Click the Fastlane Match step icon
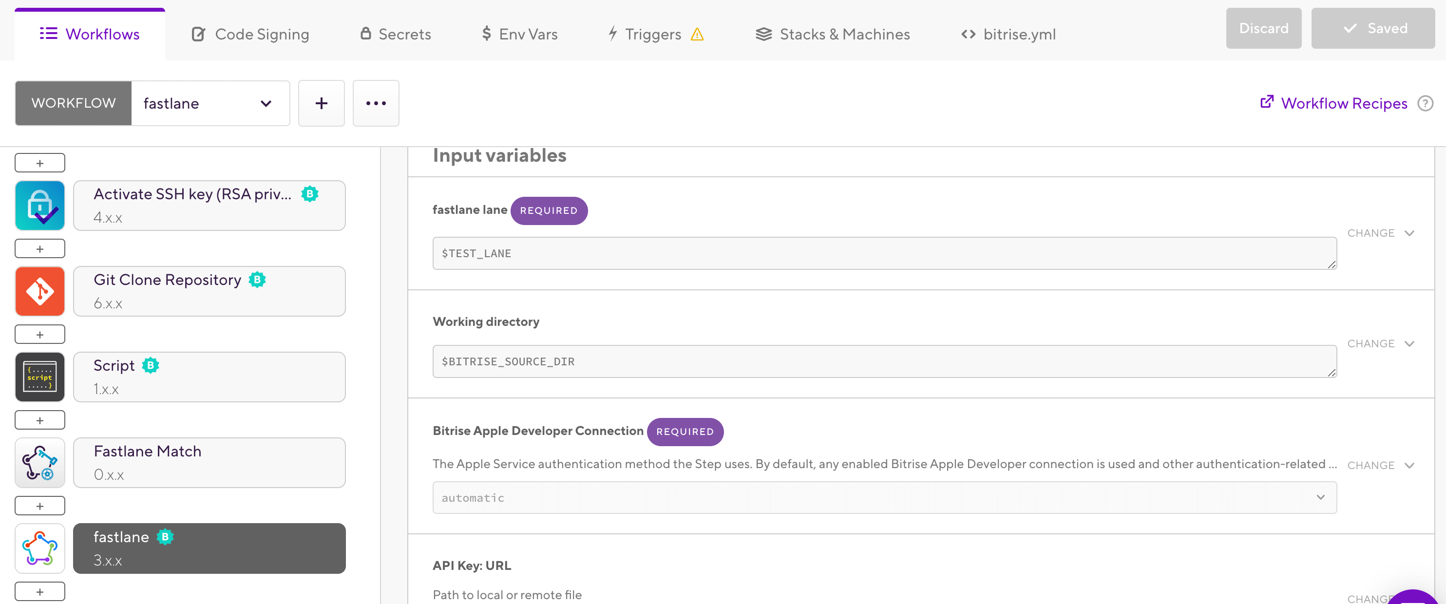 pyautogui.click(x=40, y=463)
